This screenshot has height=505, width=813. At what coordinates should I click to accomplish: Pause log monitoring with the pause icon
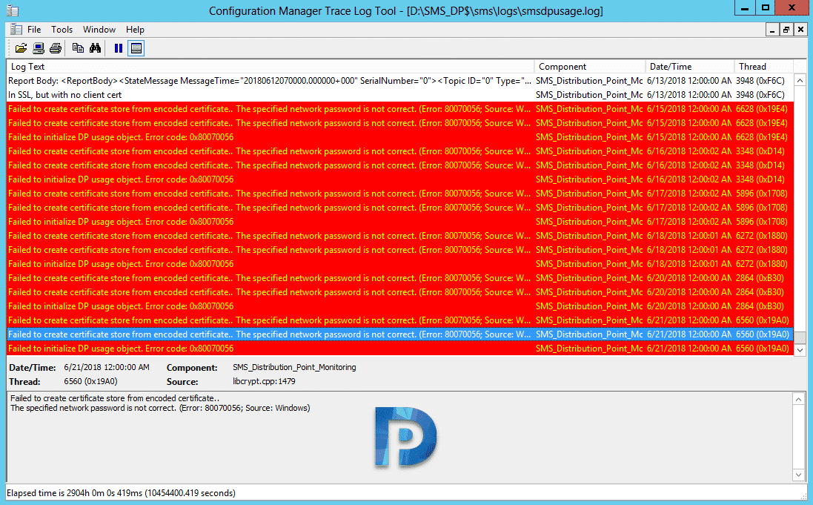click(119, 48)
